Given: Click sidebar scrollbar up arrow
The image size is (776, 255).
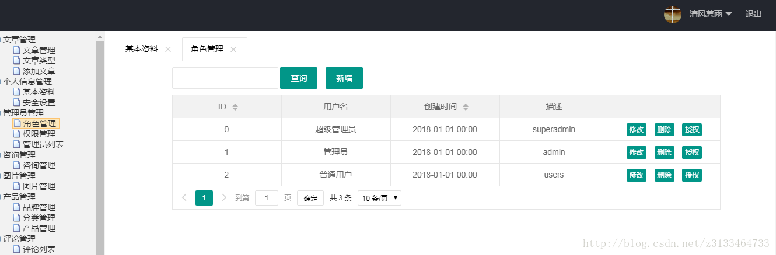Looking at the screenshot, I should [x=100, y=37].
